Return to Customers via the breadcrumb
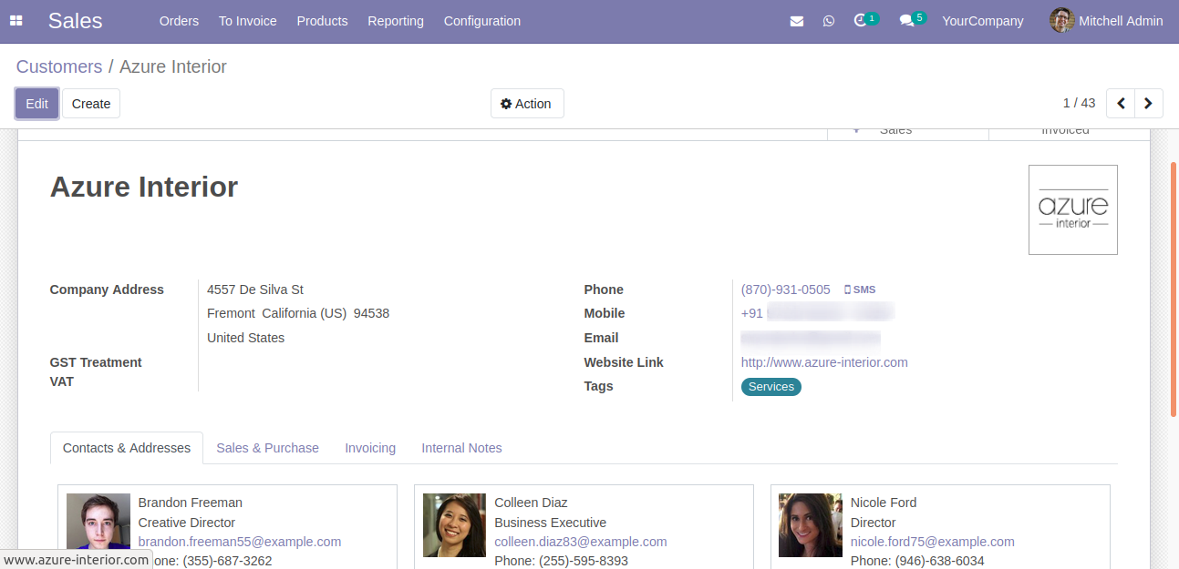Viewport: 1179px width, 569px height. click(x=59, y=66)
